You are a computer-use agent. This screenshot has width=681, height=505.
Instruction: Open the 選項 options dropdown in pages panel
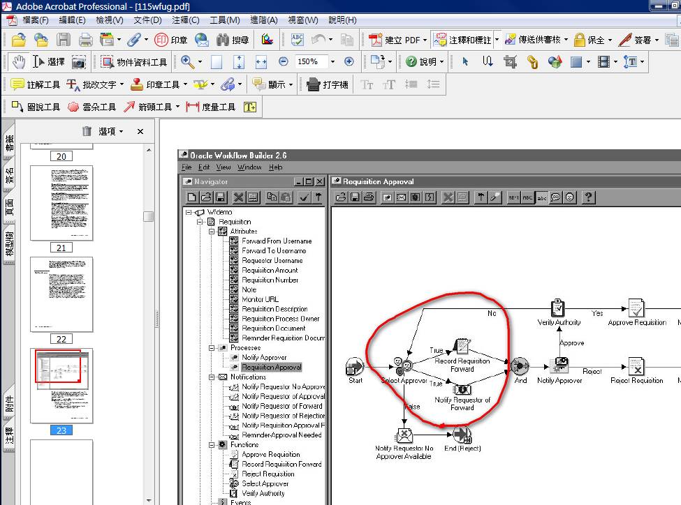[x=110, y=131]
